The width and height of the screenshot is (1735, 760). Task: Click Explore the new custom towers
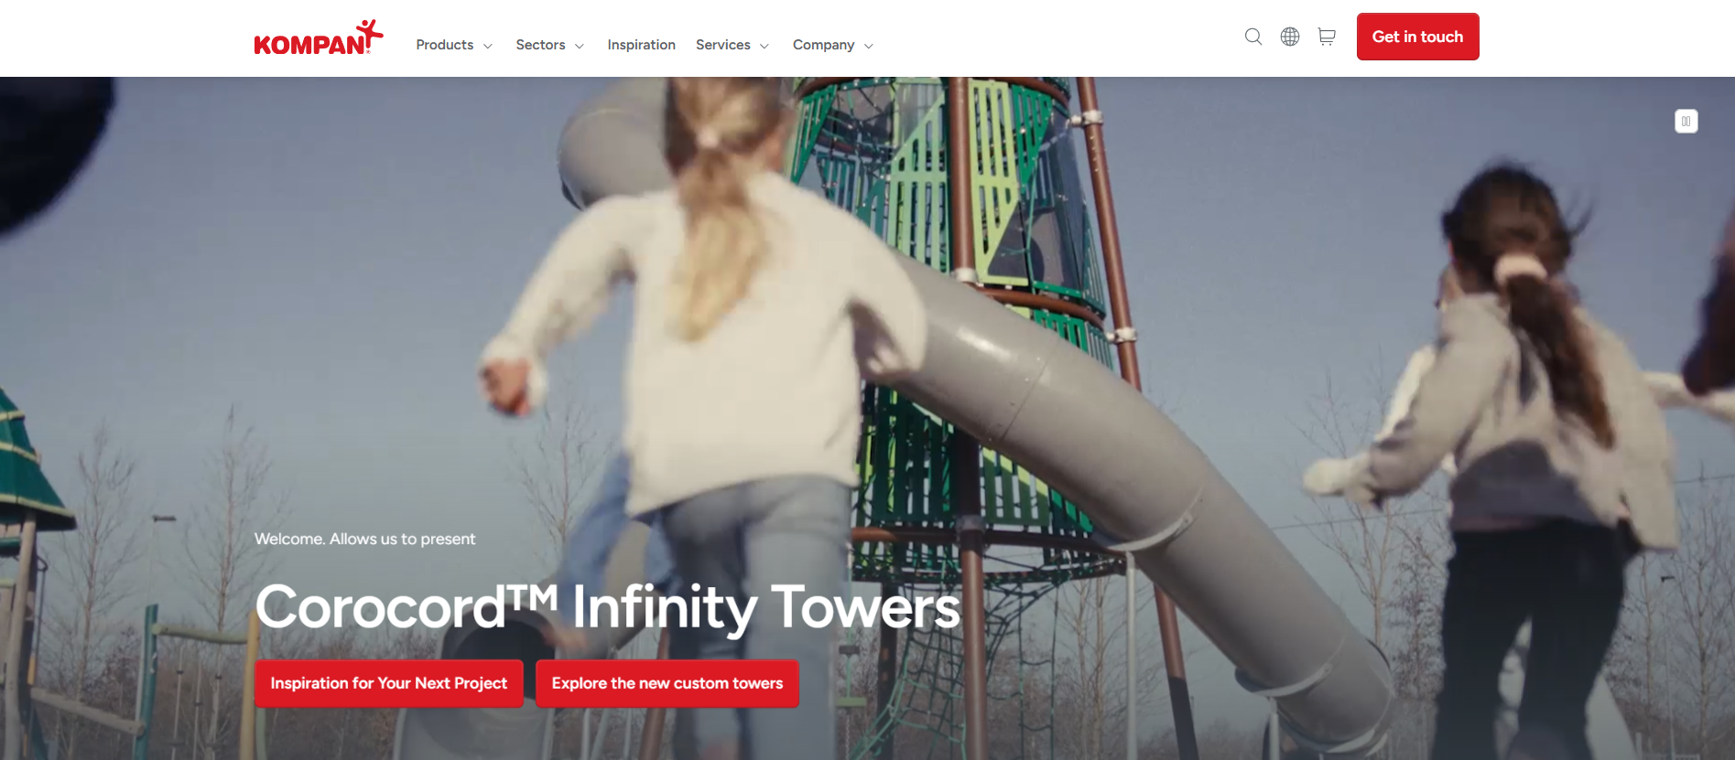point(667,683)
